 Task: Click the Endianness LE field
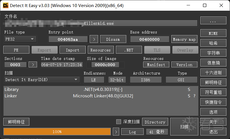pos(94,80)
